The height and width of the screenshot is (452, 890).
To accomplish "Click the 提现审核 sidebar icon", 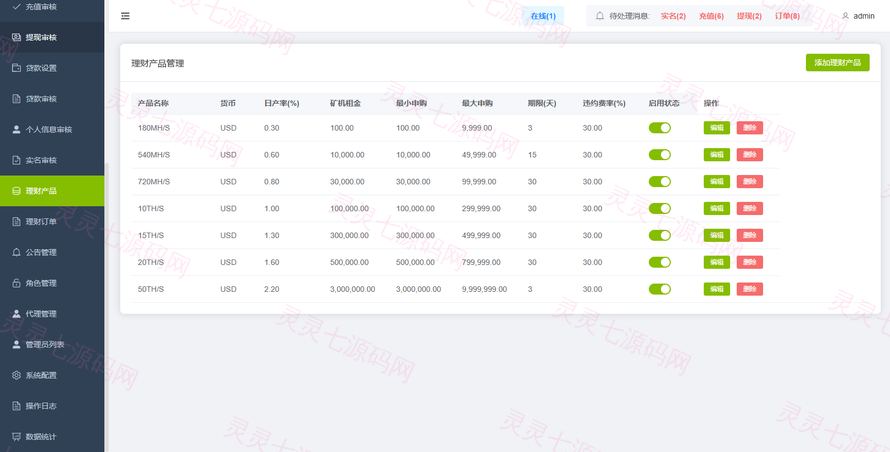I will point(16,37).
